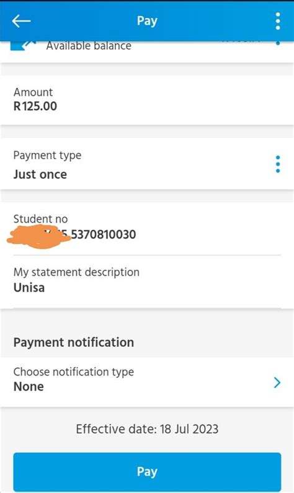Viewport: 294px width, 493px height.
Task: Edit the Unisa statement description
Action: coord(29,288)
